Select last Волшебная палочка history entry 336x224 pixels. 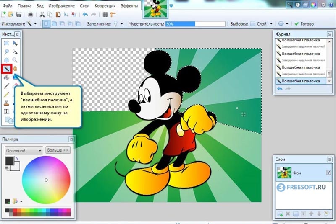click(301, 81)
